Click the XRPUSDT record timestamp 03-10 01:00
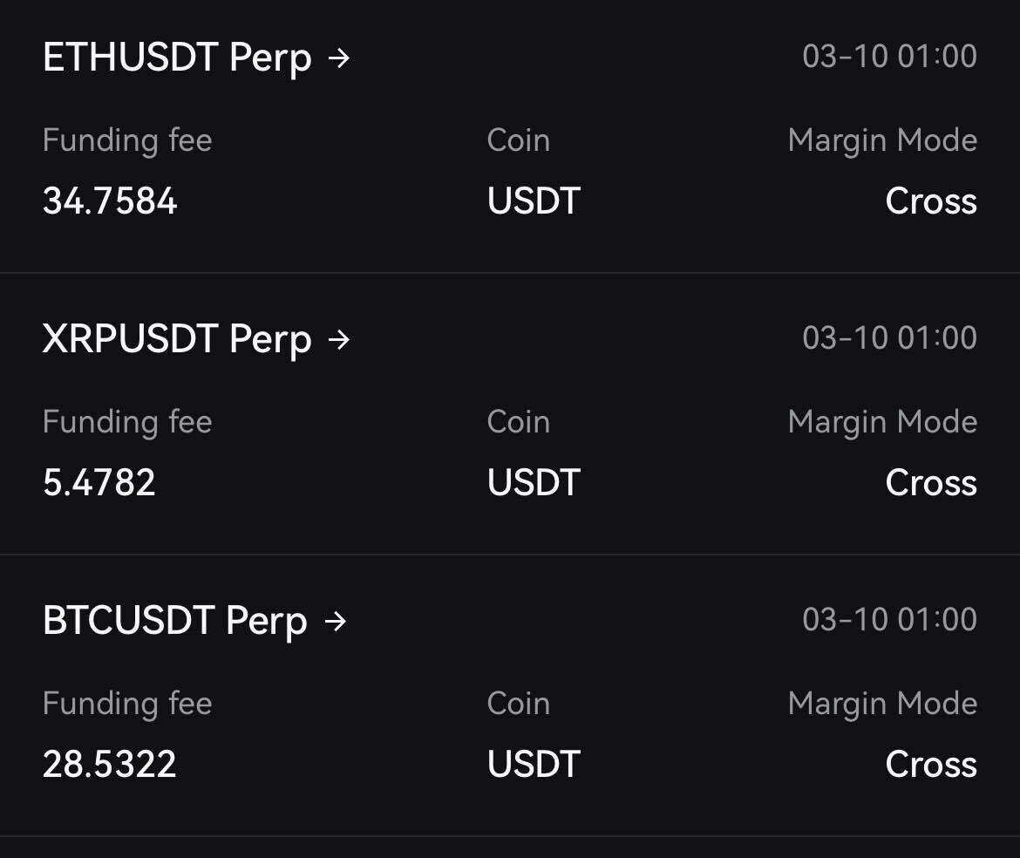The image size is (1020, 858). pyautogui.click(x=889, y=338)
